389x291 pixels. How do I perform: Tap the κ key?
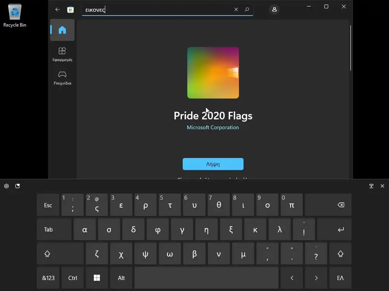coord(255,229)
